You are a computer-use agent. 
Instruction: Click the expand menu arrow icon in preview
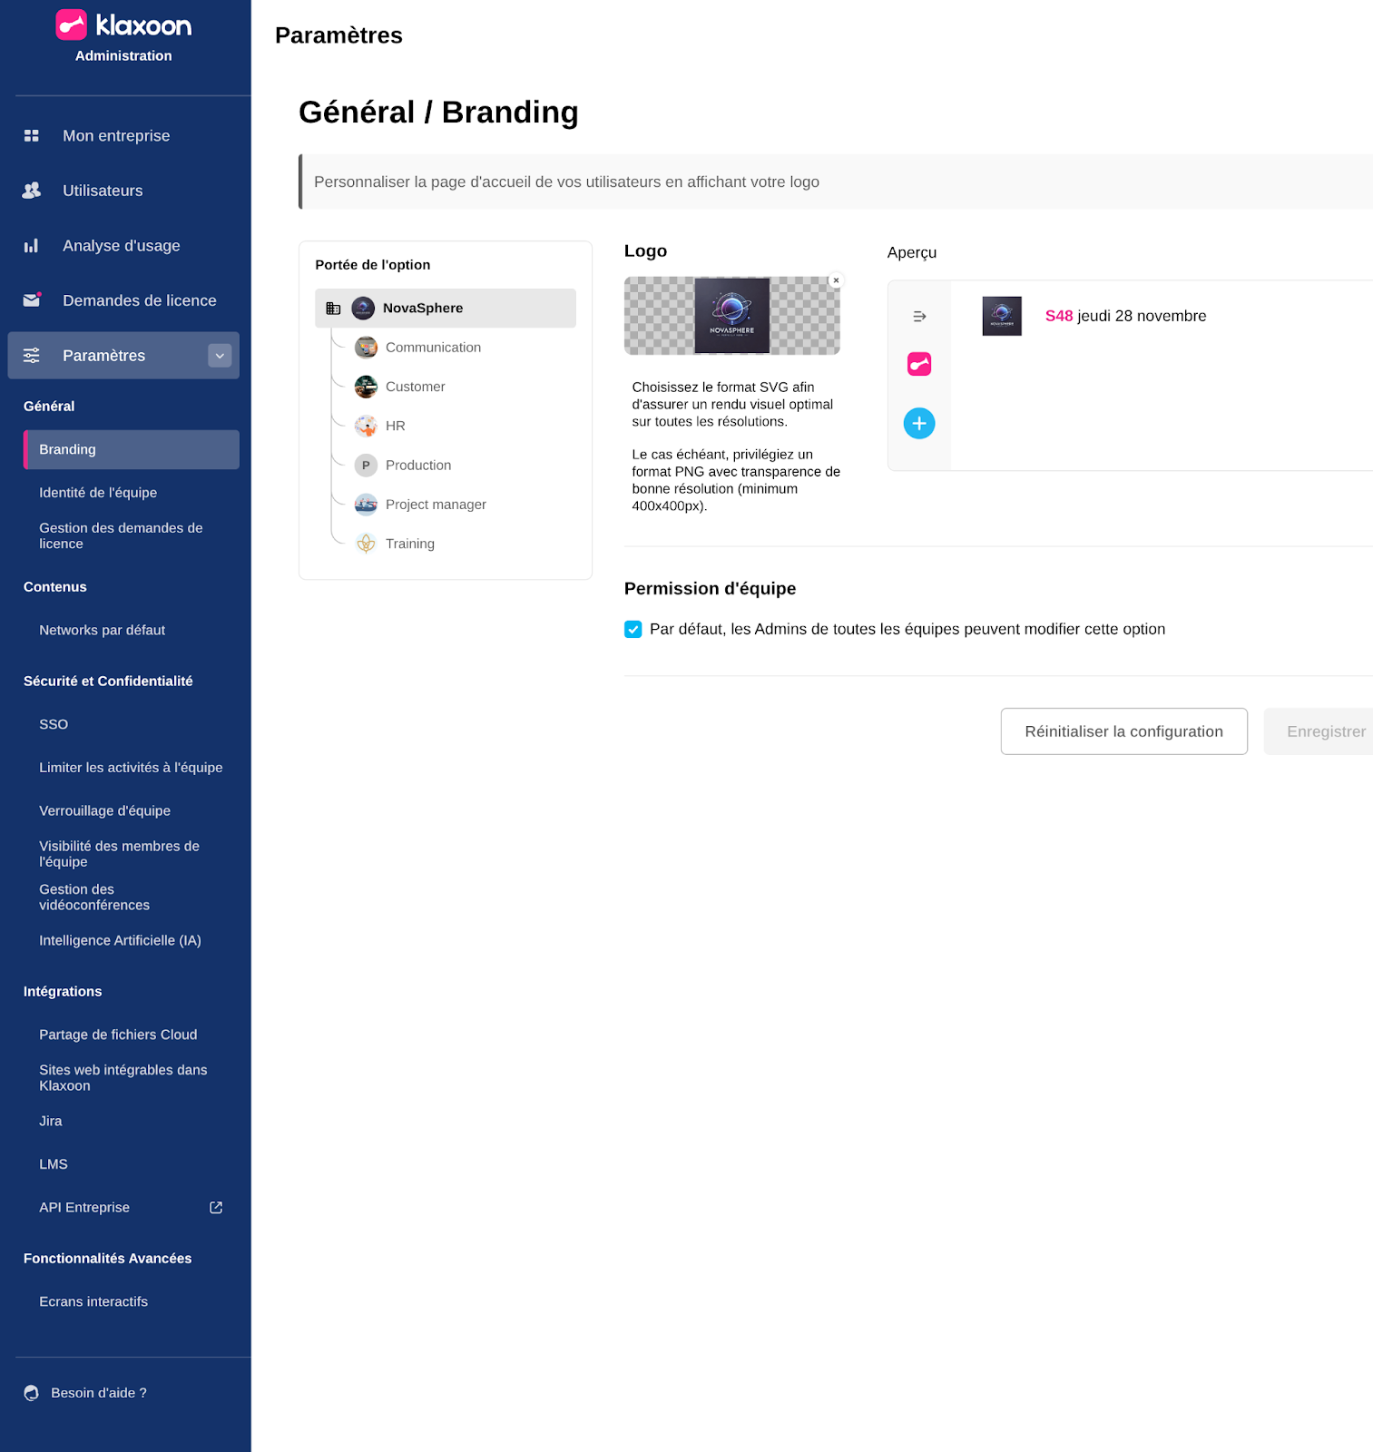918,317
